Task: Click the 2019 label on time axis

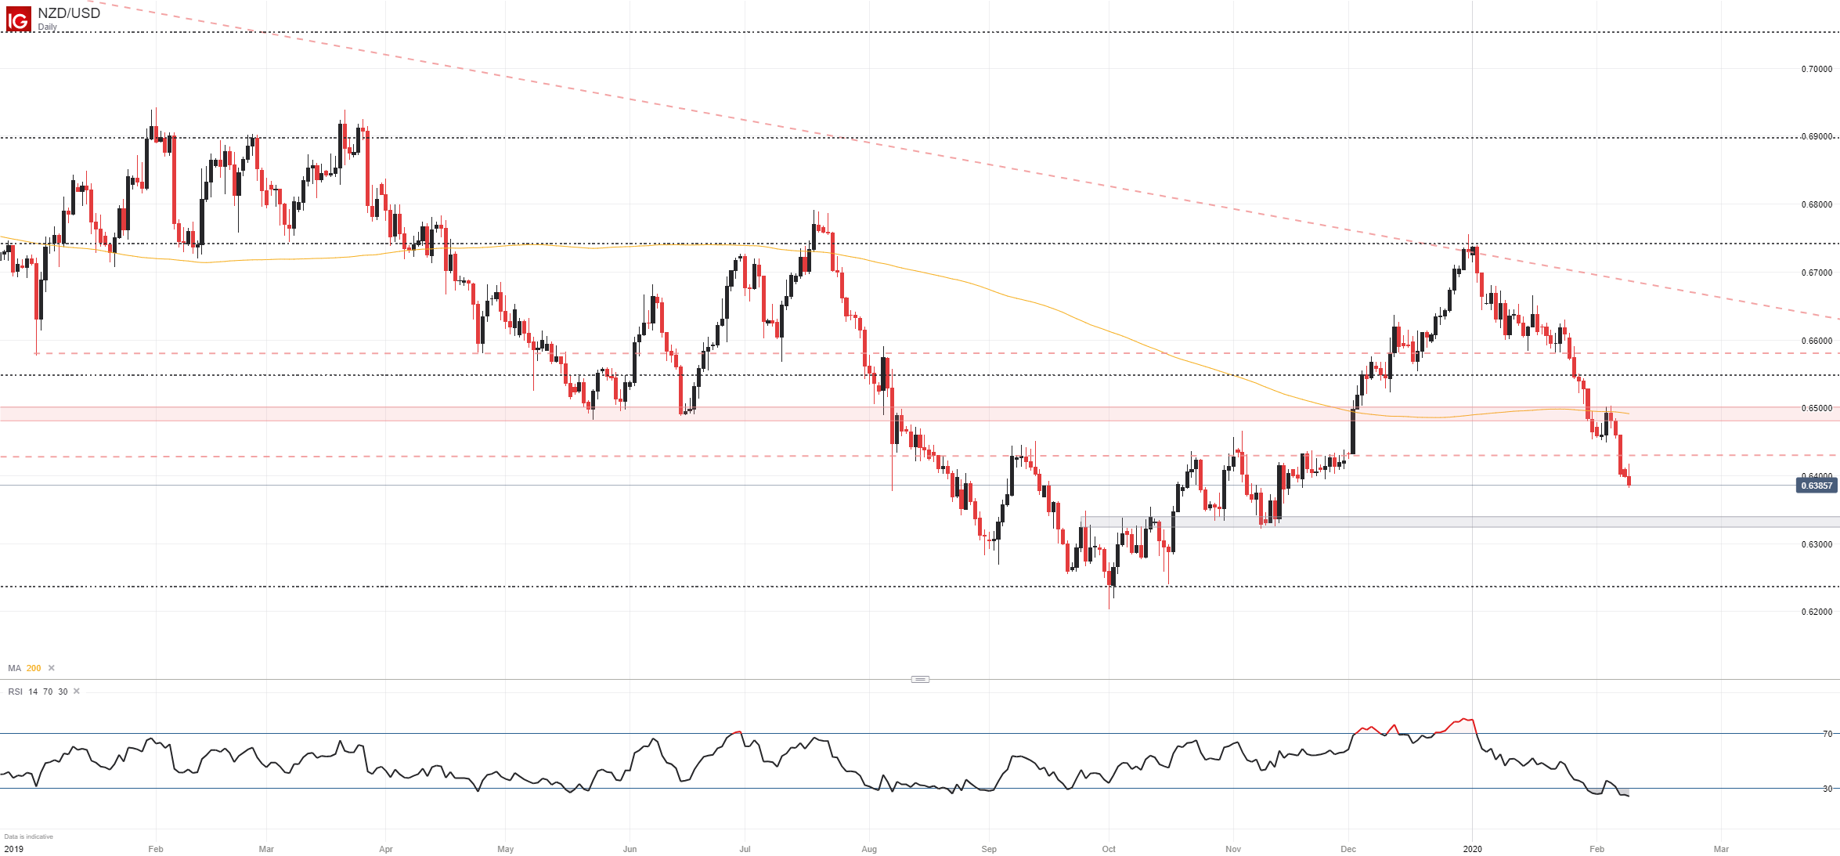Action: point(13,849)
